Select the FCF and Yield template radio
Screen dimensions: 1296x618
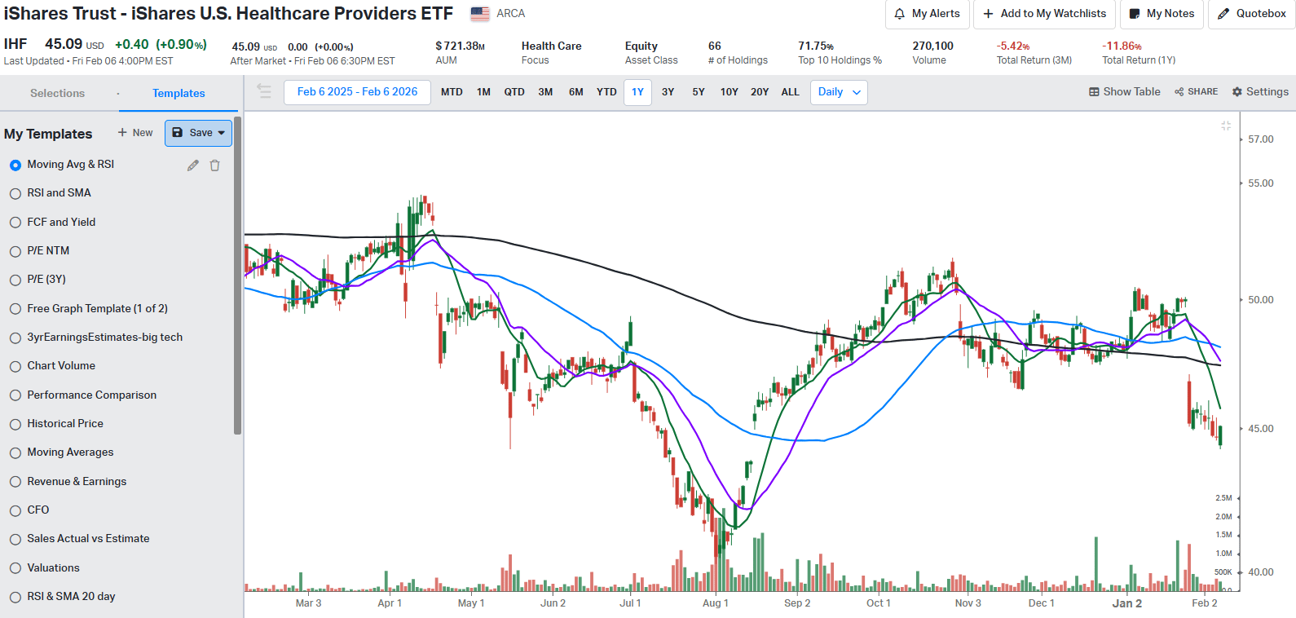click(x=15, y=223)
